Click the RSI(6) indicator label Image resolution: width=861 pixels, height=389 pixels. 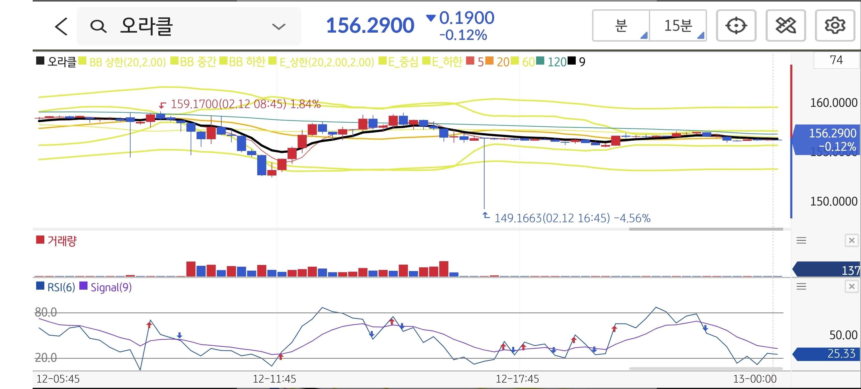point(61,287)
